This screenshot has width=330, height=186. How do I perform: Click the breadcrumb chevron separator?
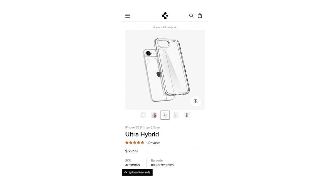coord(162,28)
